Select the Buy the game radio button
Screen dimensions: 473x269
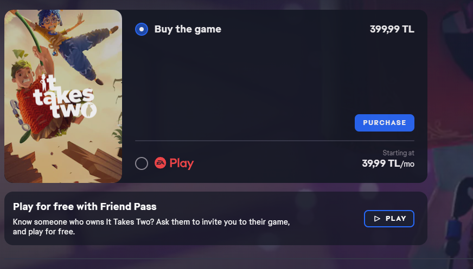tap(142, 29)
